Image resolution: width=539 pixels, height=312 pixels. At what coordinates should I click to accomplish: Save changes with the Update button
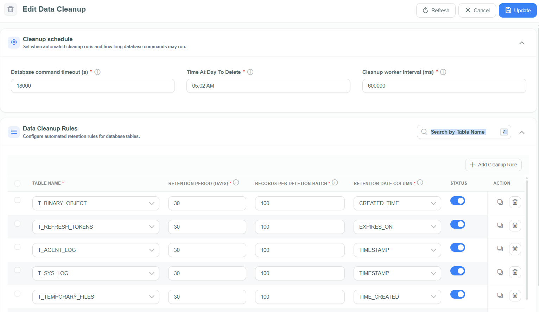(x=518, y=11)
